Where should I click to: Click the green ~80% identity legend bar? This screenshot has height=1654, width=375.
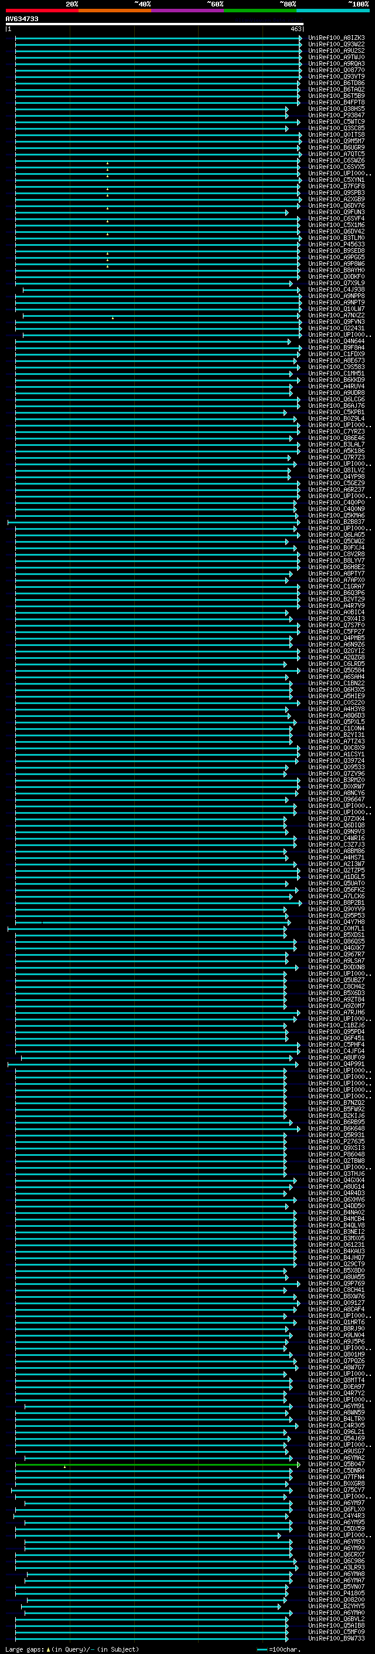(260, 11)
